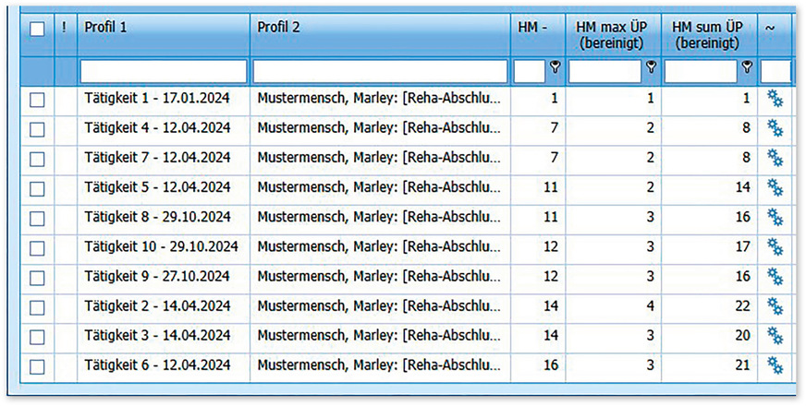Select the cell Tätigkeit 6 - 12.04.2024
806x406 pixels.
click(164, 366)
